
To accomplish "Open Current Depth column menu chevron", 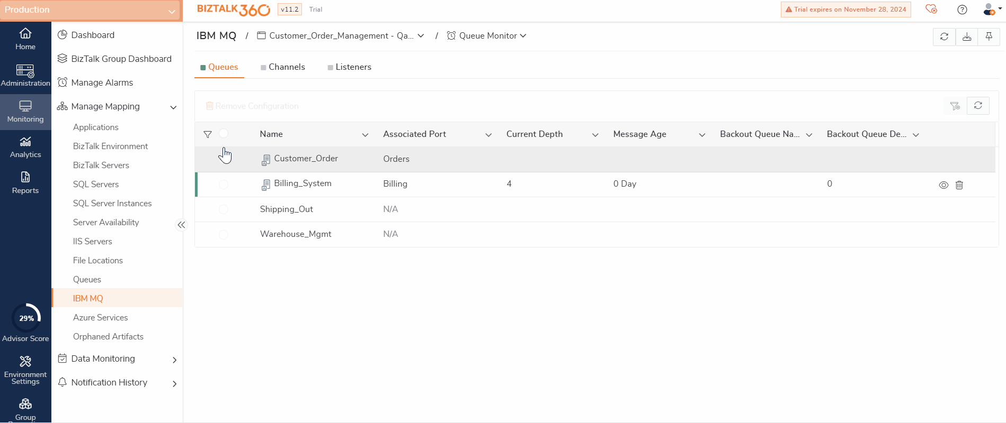I will 595,135.
